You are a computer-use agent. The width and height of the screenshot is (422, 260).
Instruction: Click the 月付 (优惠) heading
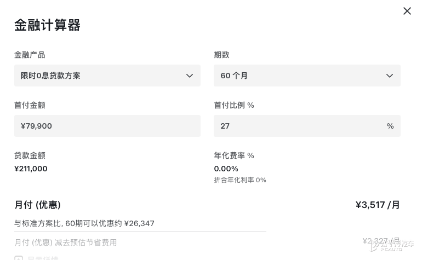[x=37, y=205]
